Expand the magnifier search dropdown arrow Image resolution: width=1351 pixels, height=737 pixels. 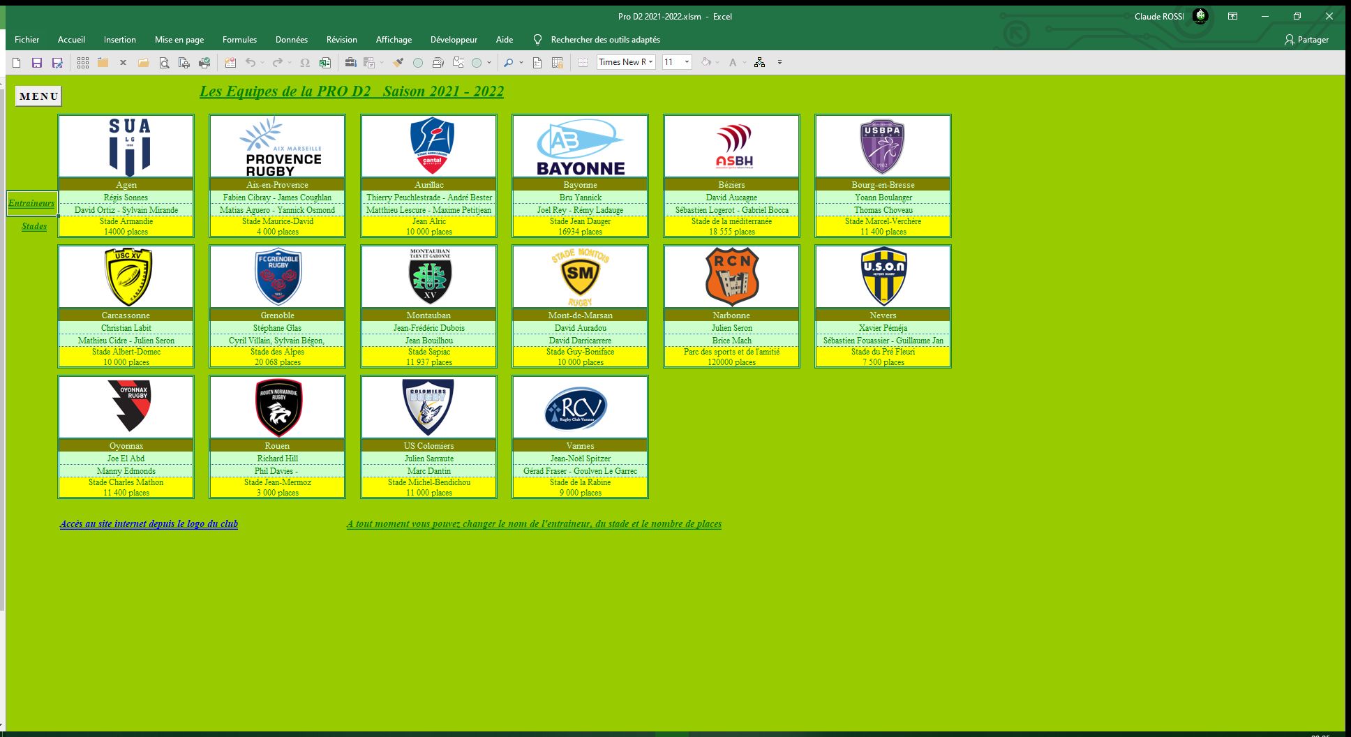521,63
